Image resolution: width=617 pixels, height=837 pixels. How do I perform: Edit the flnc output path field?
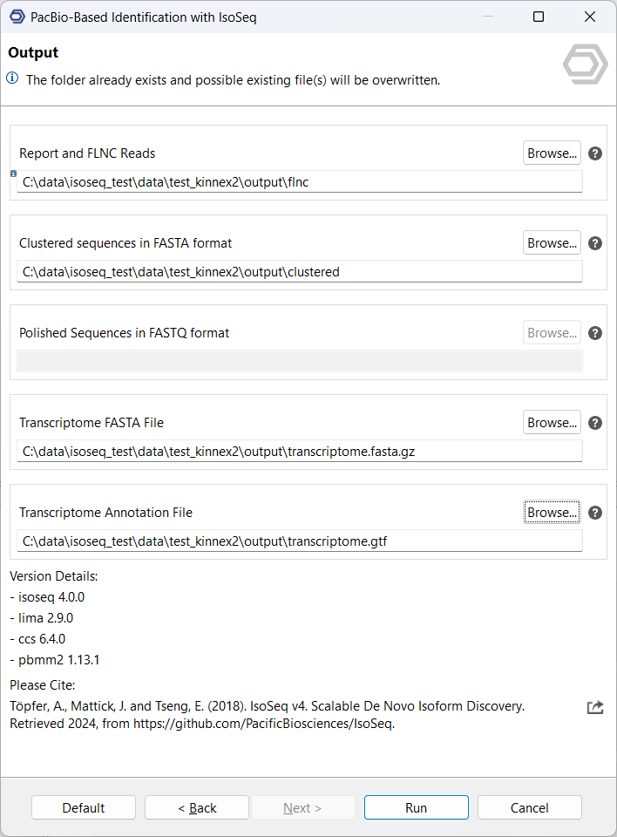click(x=299, y=182)
